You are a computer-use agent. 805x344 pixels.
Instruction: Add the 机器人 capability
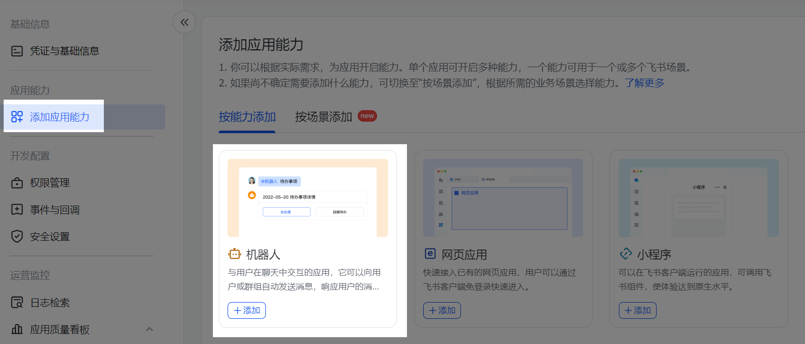[246, 310]
